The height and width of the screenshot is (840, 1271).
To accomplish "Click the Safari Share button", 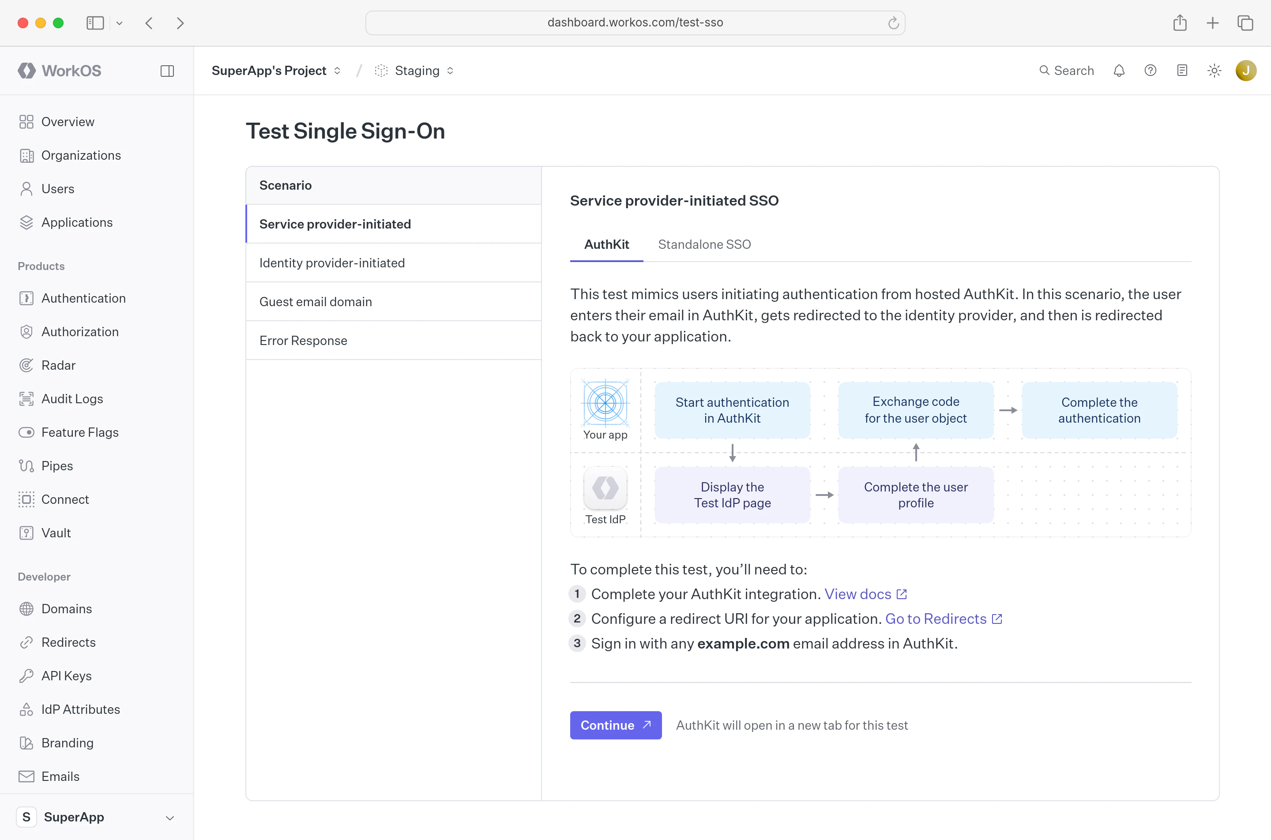I will pyautogui.click(x=1180, y=22).
